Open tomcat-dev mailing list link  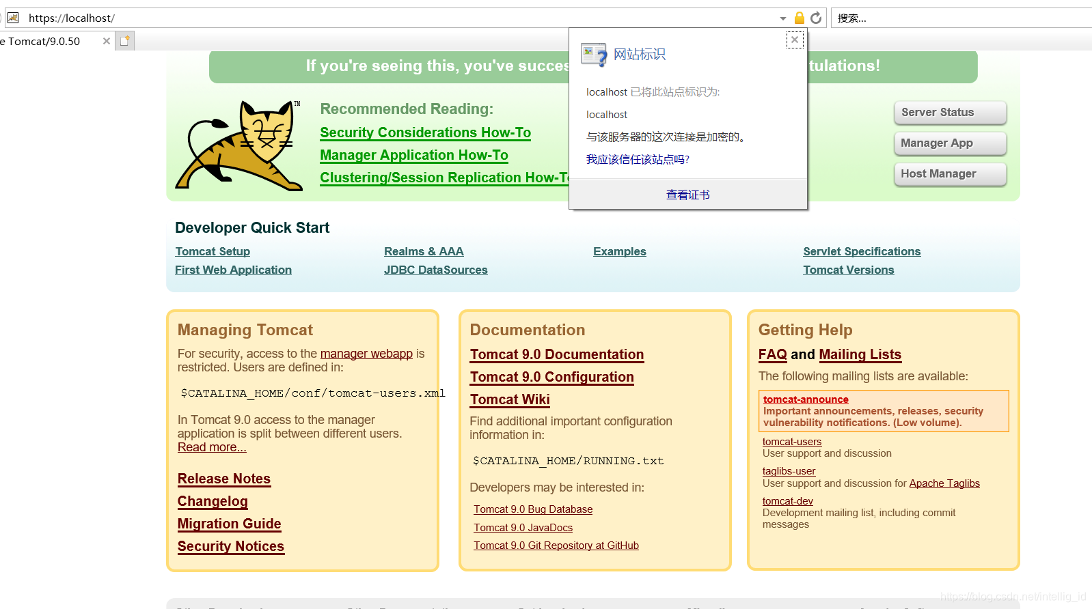tap(788, 501)
